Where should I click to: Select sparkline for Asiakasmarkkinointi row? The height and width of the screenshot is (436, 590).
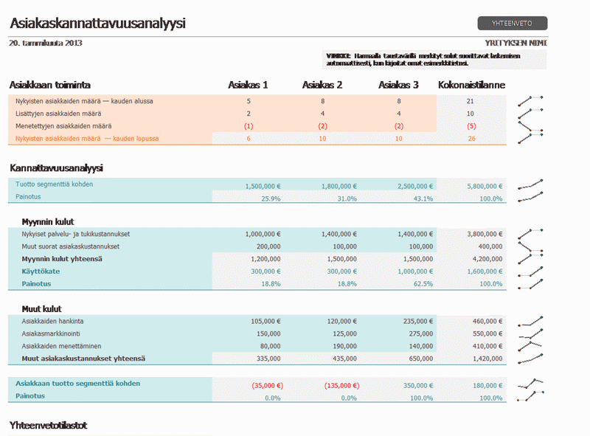tap(530, 333)
